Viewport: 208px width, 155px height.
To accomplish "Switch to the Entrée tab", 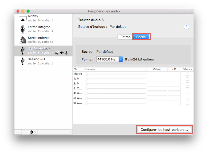I will [x=125, y=37].
